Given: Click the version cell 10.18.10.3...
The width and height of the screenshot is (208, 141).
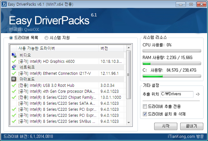Looking at the screenshot, I should click(x=111, y=61).
